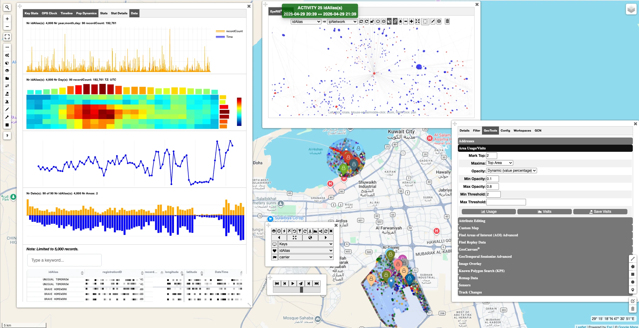Switch to the OPS Clock tab
639x328 pixels.
click(x=49, y=13)
